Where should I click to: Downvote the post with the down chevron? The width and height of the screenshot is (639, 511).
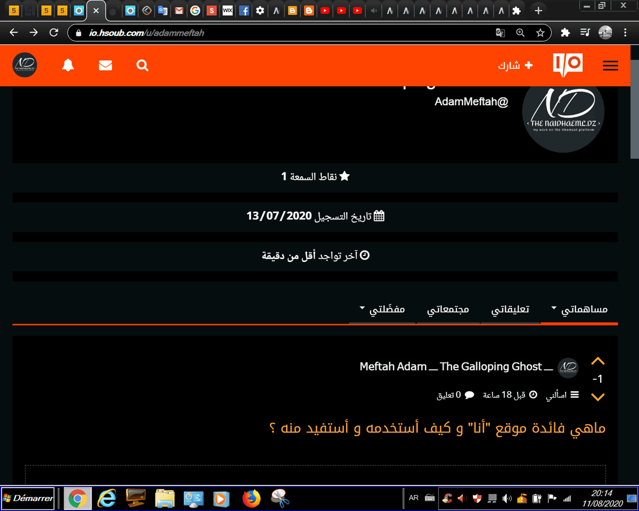coord(598,397)
